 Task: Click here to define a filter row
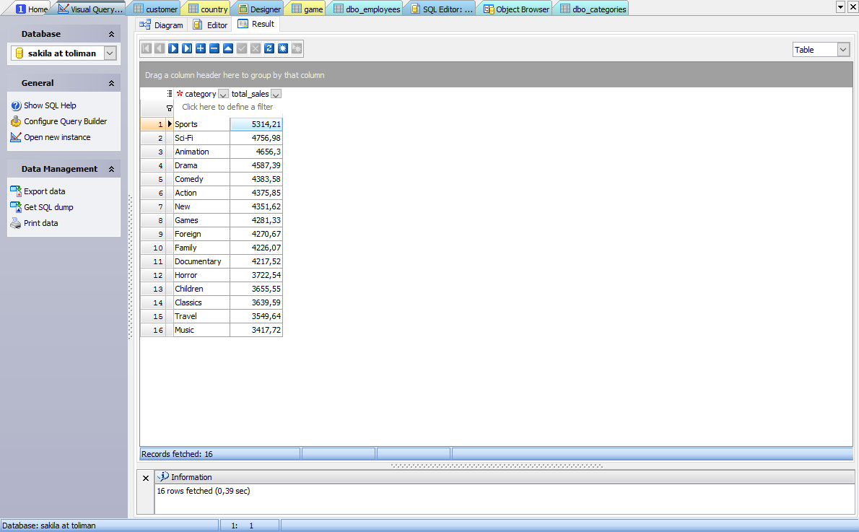(x=227, y=107)
